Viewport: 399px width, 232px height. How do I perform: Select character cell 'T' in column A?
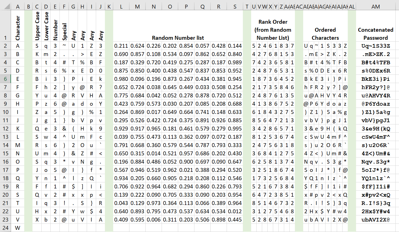18,203
